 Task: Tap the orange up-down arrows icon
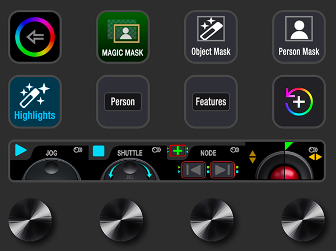[253, 157]
